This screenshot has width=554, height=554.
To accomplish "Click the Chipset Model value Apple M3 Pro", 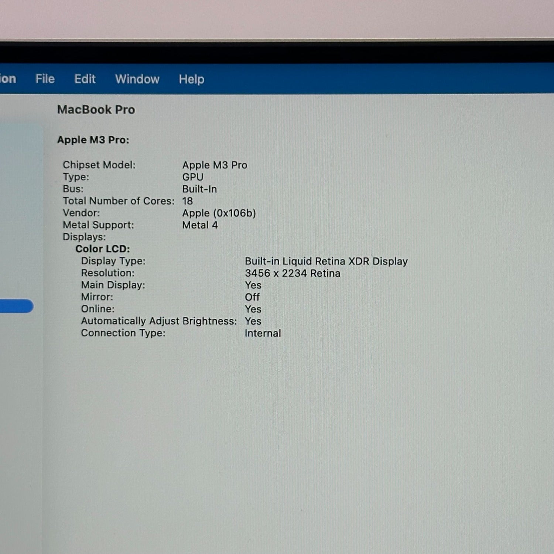I will coord(215,165).
